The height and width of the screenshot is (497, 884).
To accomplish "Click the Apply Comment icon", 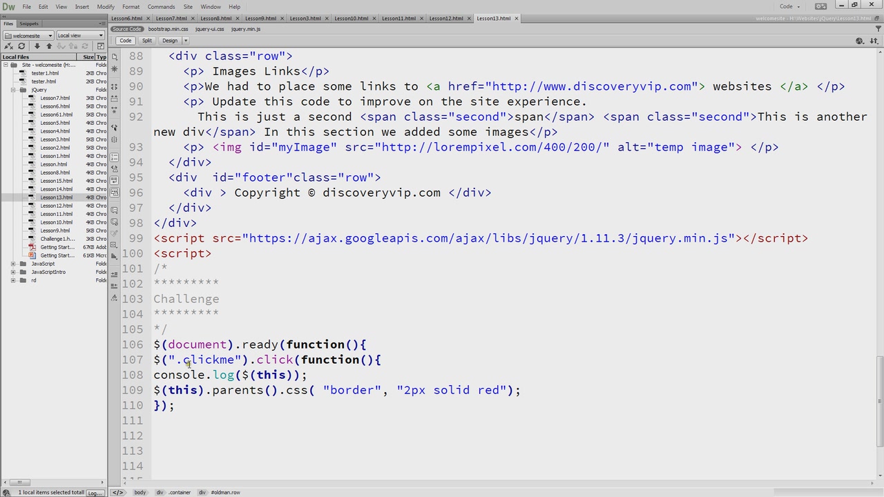I will click(115, 210).
